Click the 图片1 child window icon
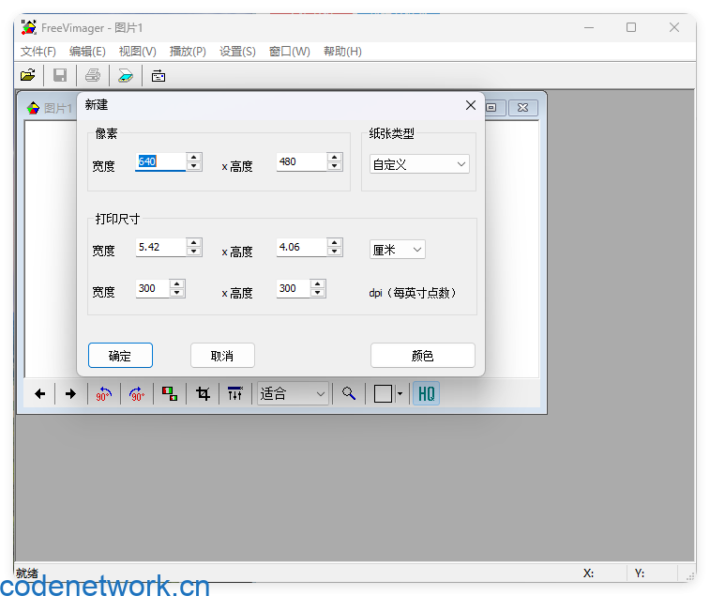710x596 pixels. point(33,108)
